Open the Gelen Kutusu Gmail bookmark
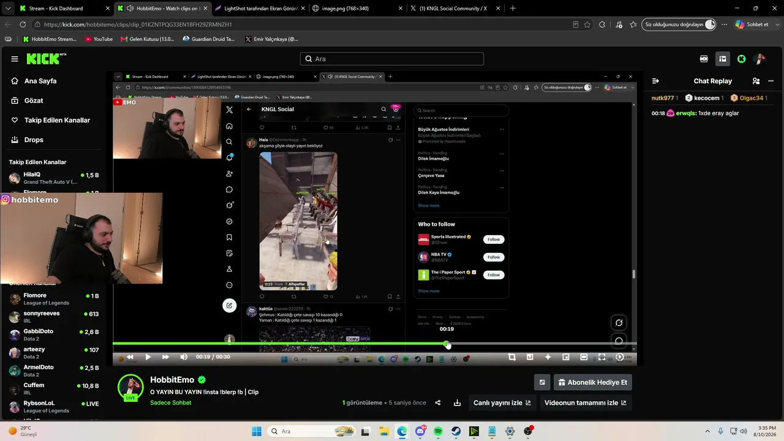This screenshot has height=441, width=784. point(148,39)
